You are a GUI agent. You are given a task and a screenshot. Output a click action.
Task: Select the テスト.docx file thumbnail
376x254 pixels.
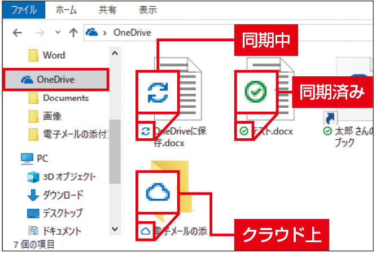pyautogui.click(x=270, y=89)
